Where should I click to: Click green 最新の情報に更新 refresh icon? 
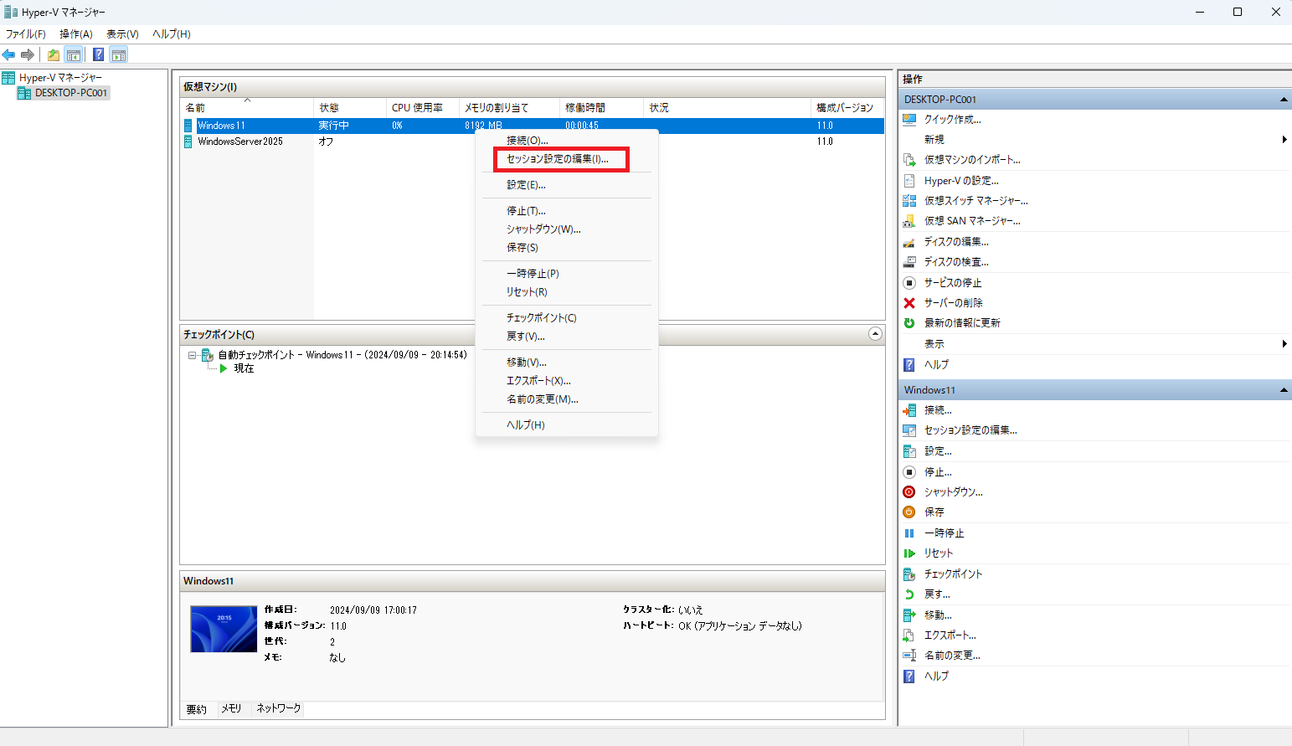(x=909, y=323)
